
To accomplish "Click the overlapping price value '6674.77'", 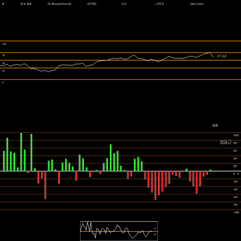I will pos(226,141).
